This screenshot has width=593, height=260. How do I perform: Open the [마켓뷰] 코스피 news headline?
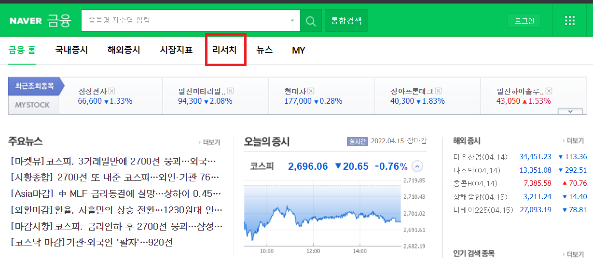pos(113,161)
